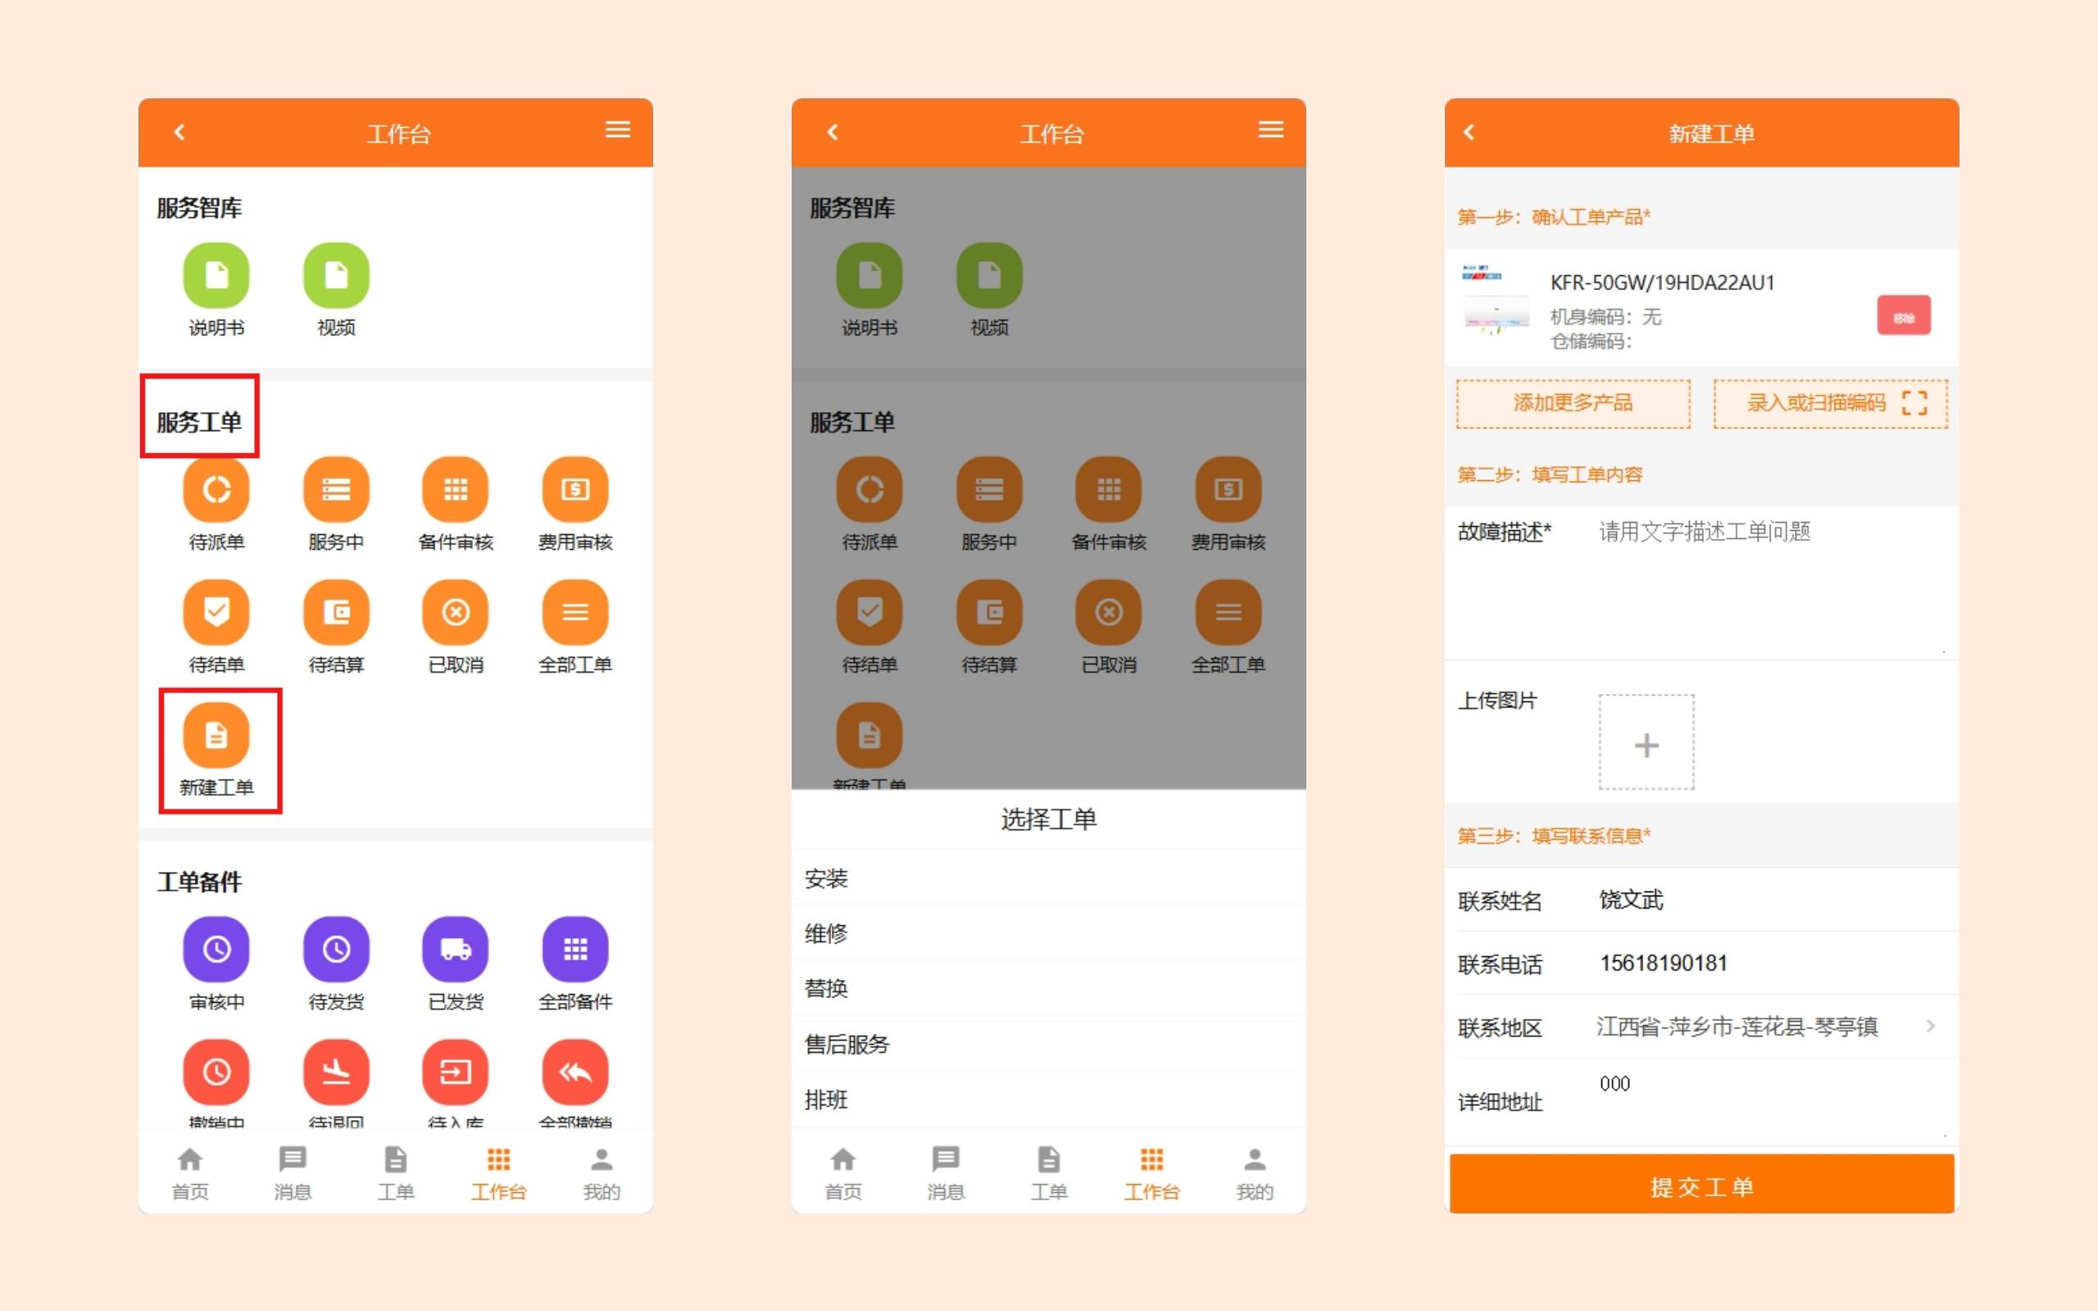
Task: Tap 录入或扫描编码 button
Action: [x=1830, y=403]
